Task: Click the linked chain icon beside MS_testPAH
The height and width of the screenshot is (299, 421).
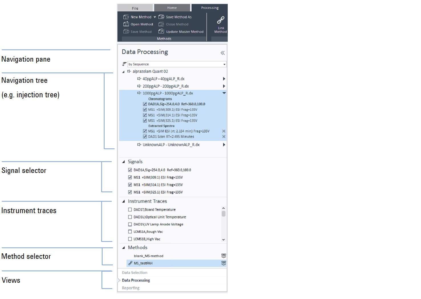Action: (130, 263)
